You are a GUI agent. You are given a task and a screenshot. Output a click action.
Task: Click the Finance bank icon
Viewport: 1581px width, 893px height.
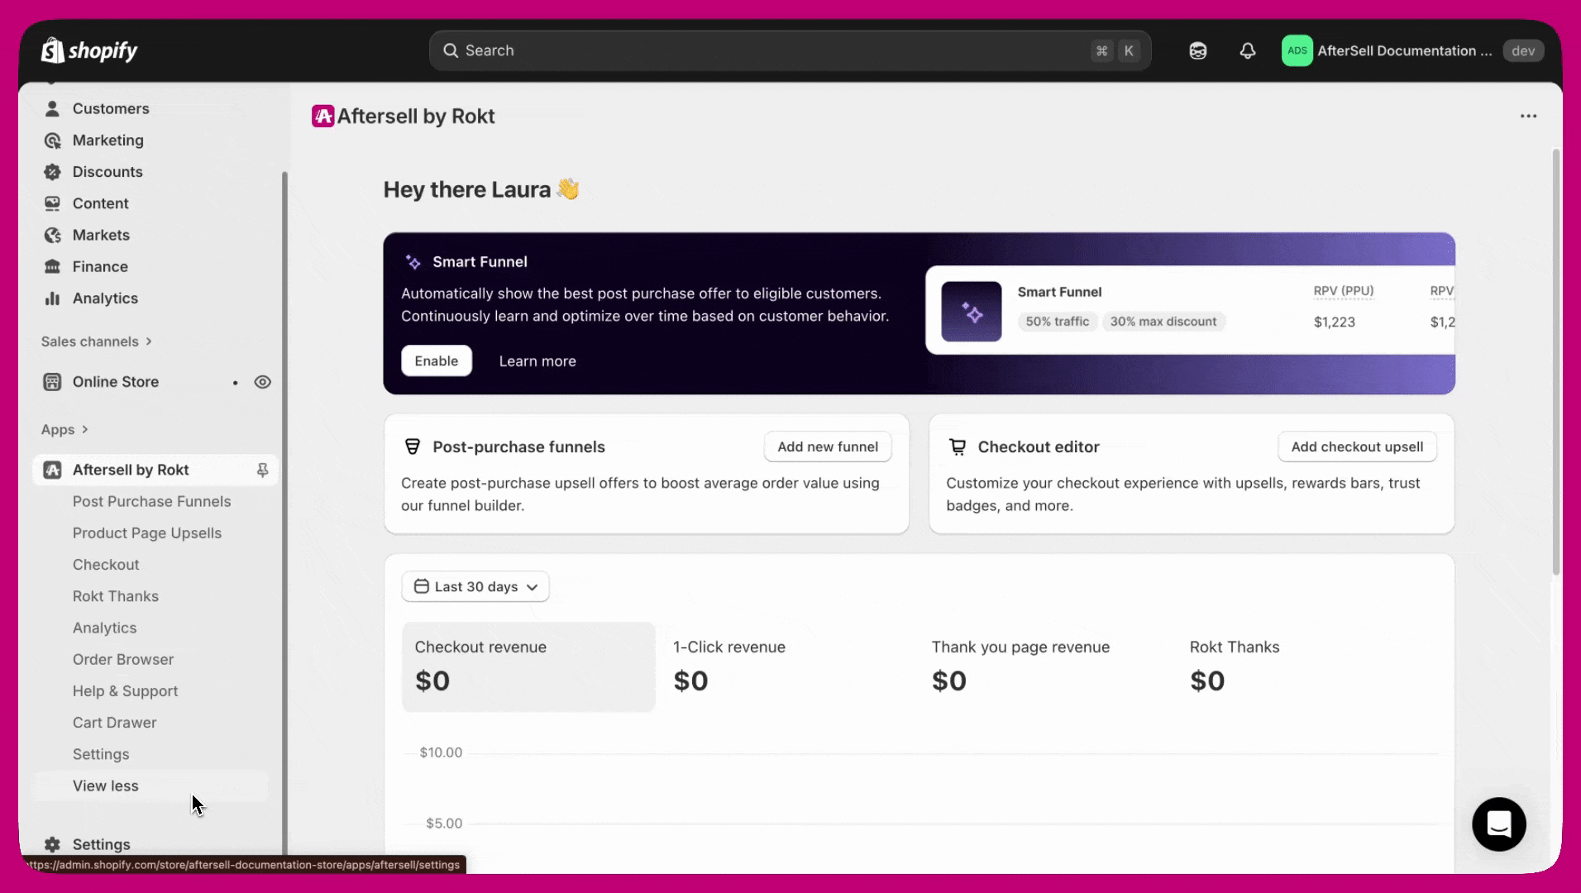(52, 266)
